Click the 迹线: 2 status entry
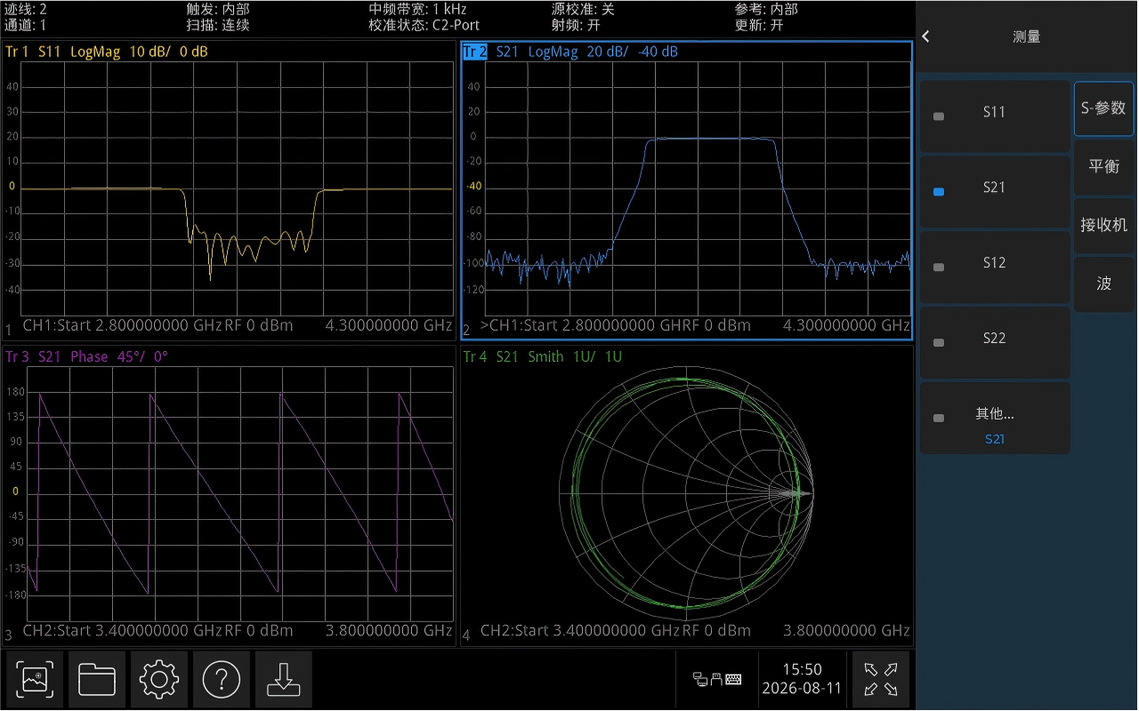The image size is (1139, 711). tap(25, 9)
